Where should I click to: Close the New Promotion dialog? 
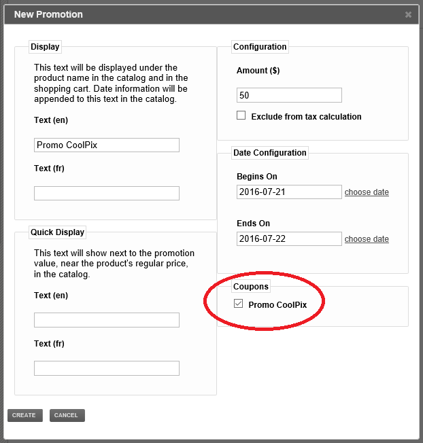pyautogui.click(x=408, y=14)
